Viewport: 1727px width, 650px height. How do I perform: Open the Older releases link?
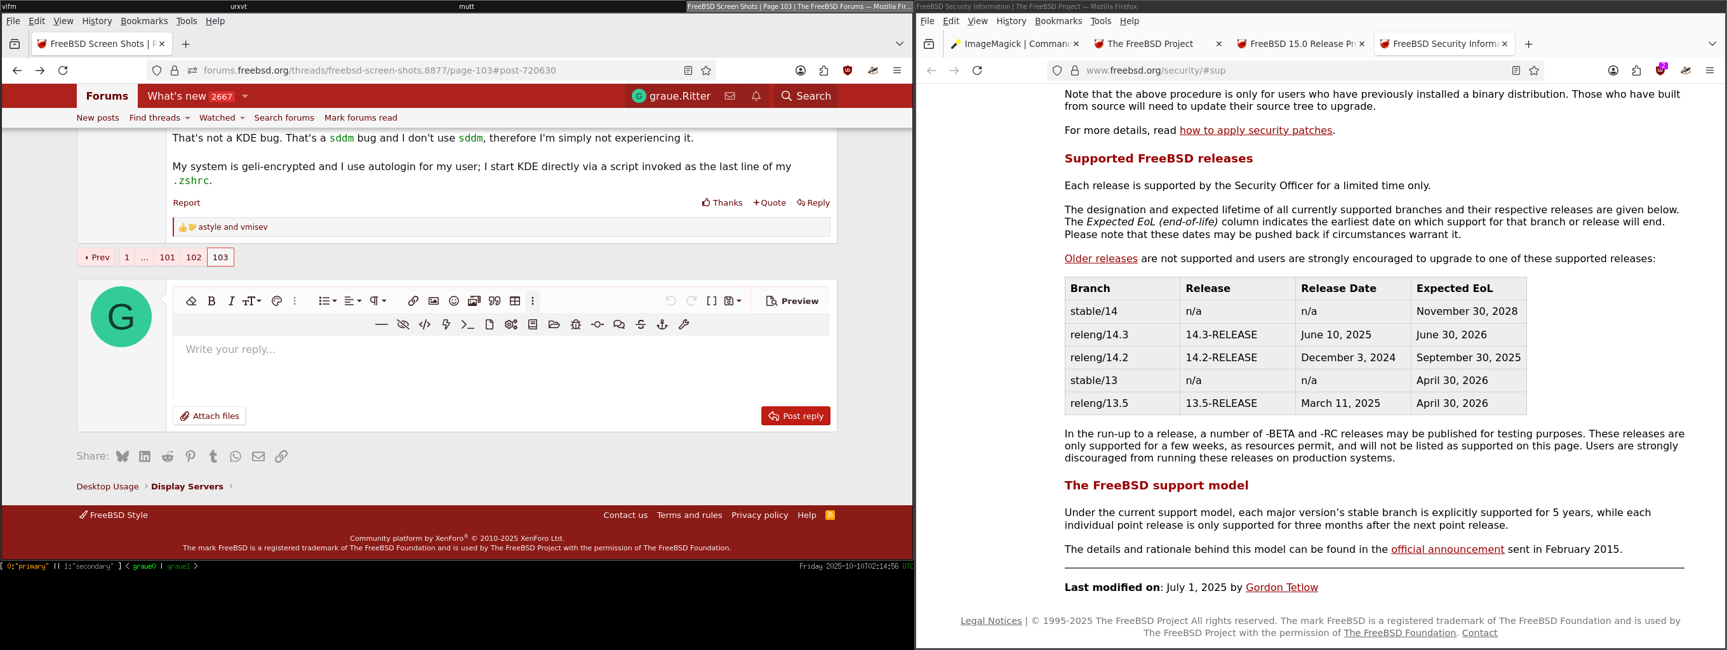(1100, 260)
